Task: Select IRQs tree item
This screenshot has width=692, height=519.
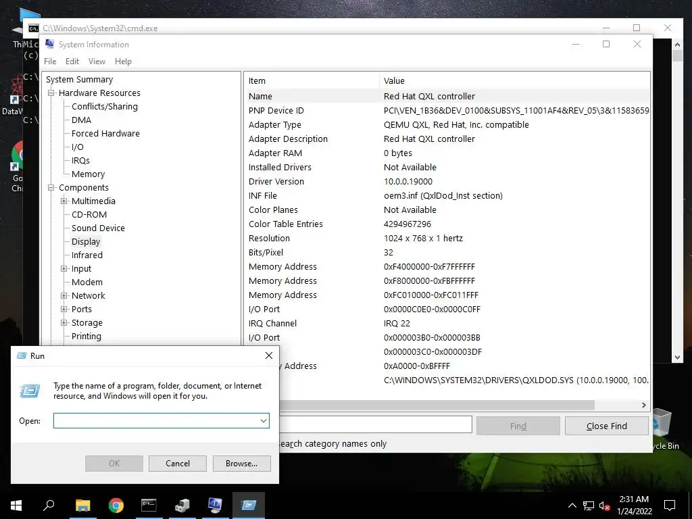Action: 80,161
